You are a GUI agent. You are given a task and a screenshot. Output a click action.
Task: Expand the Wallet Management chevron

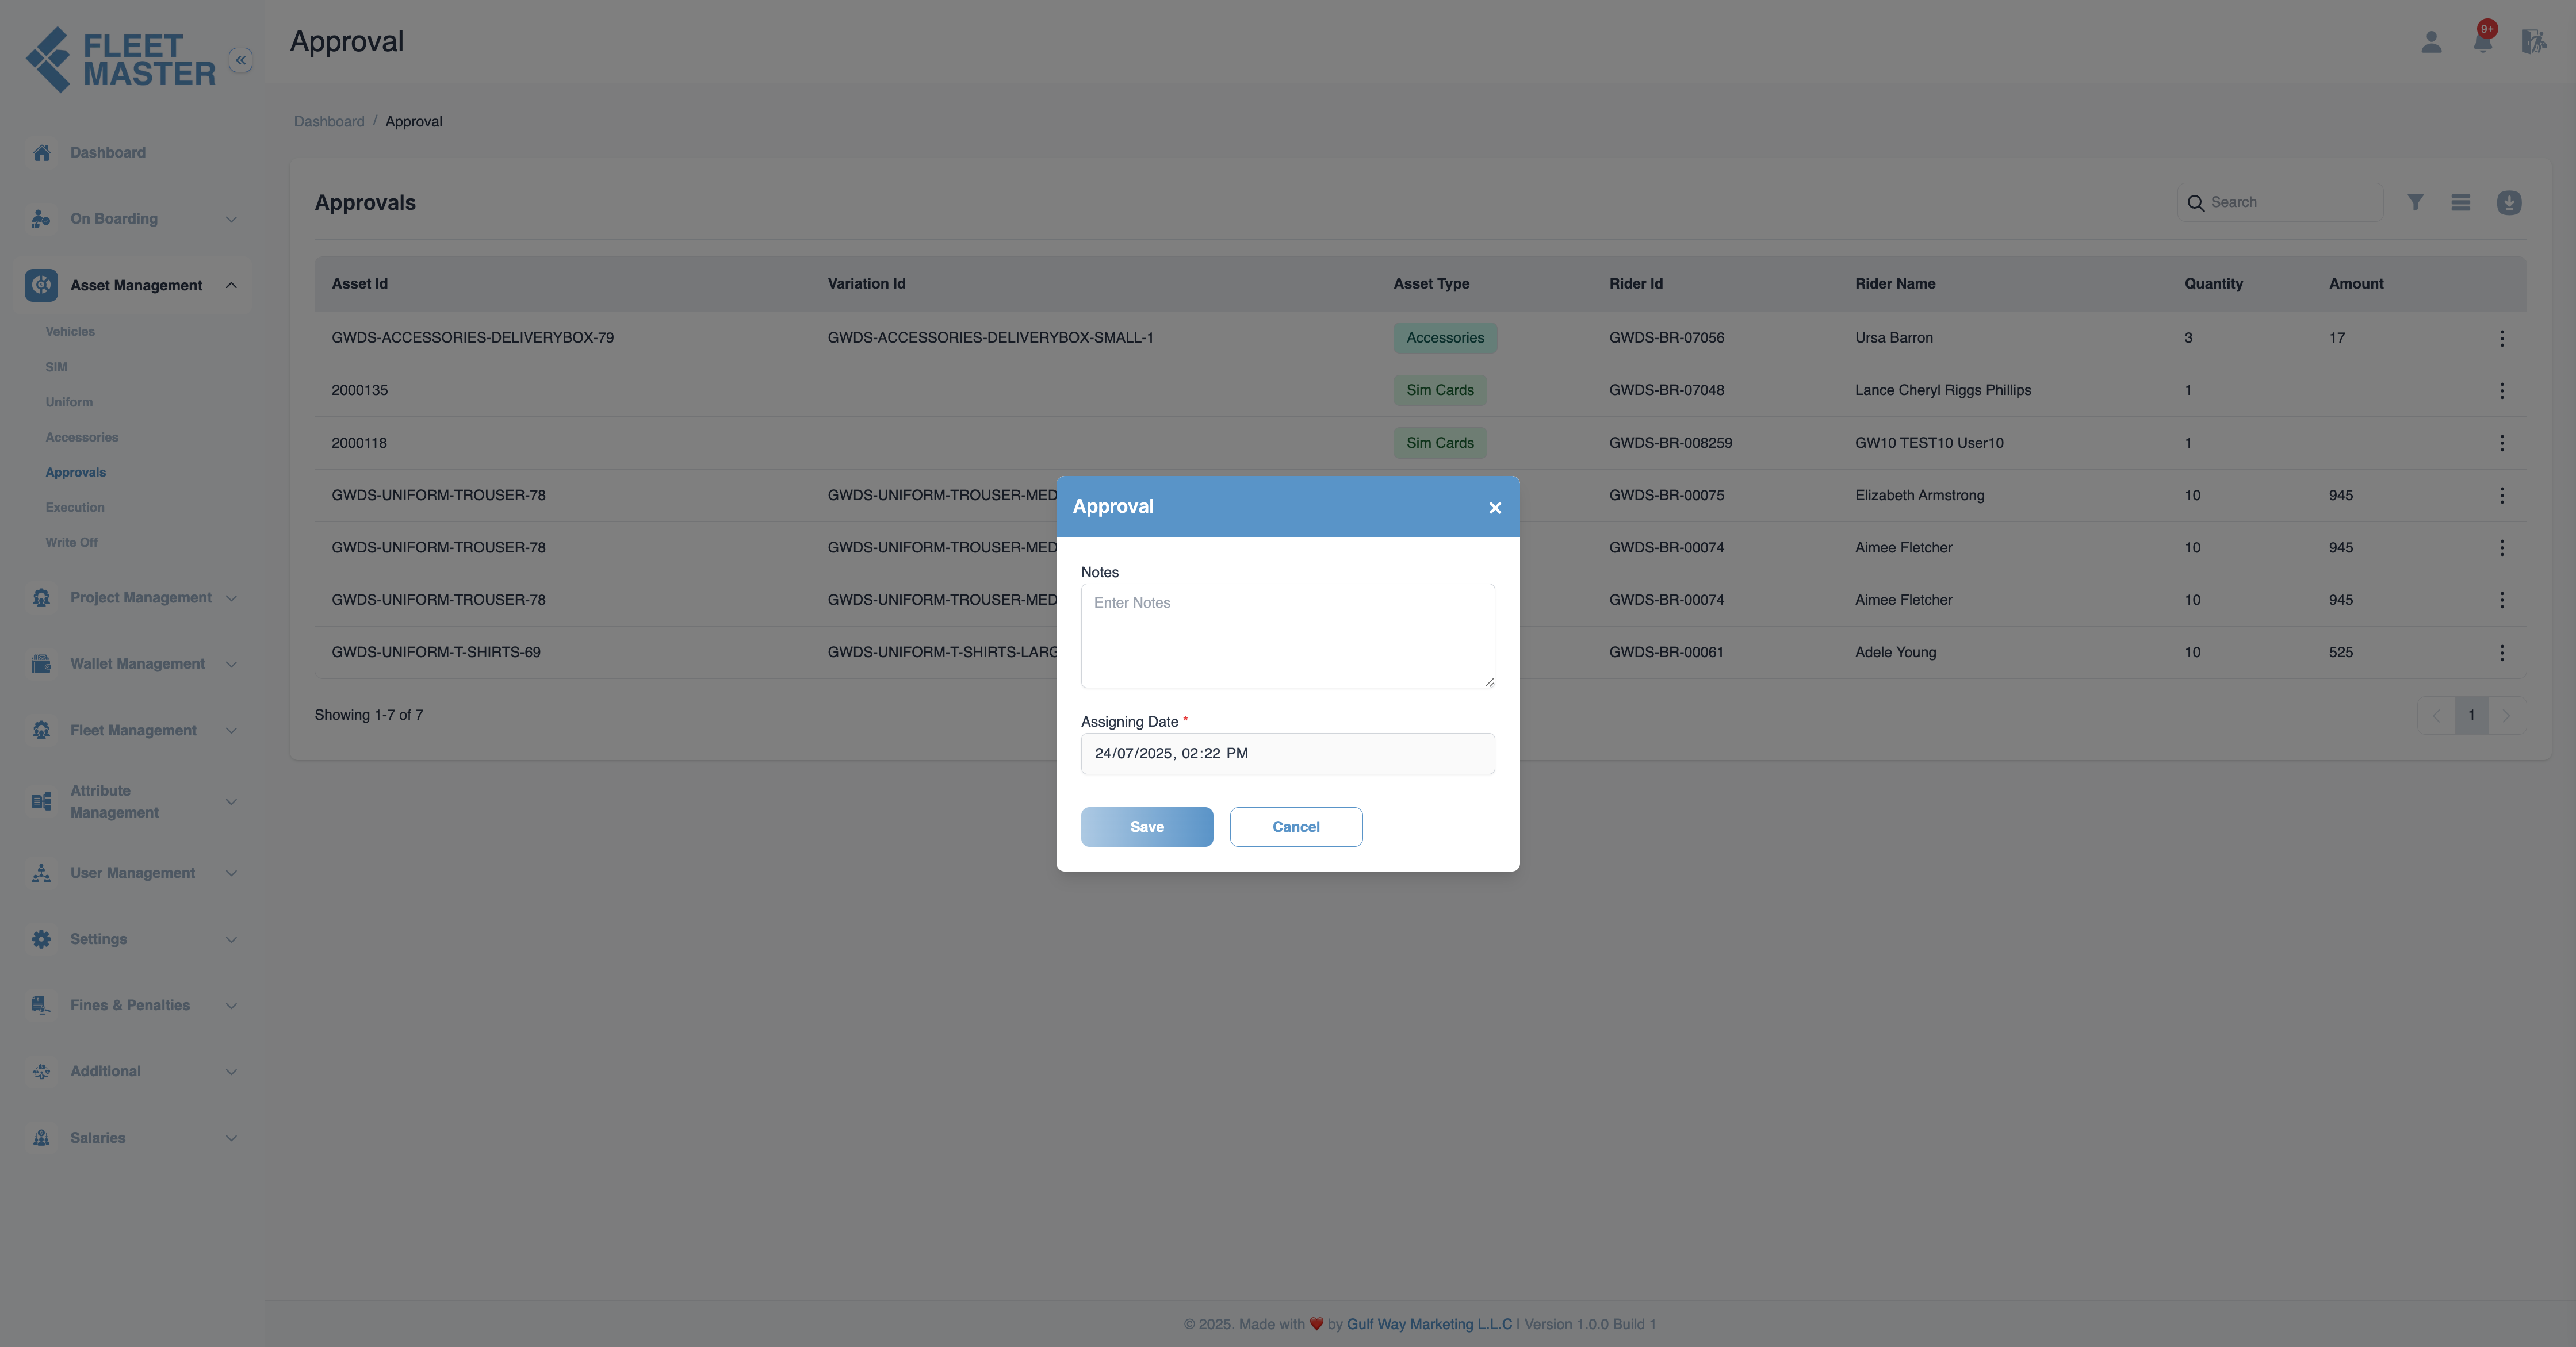point(231,665)
